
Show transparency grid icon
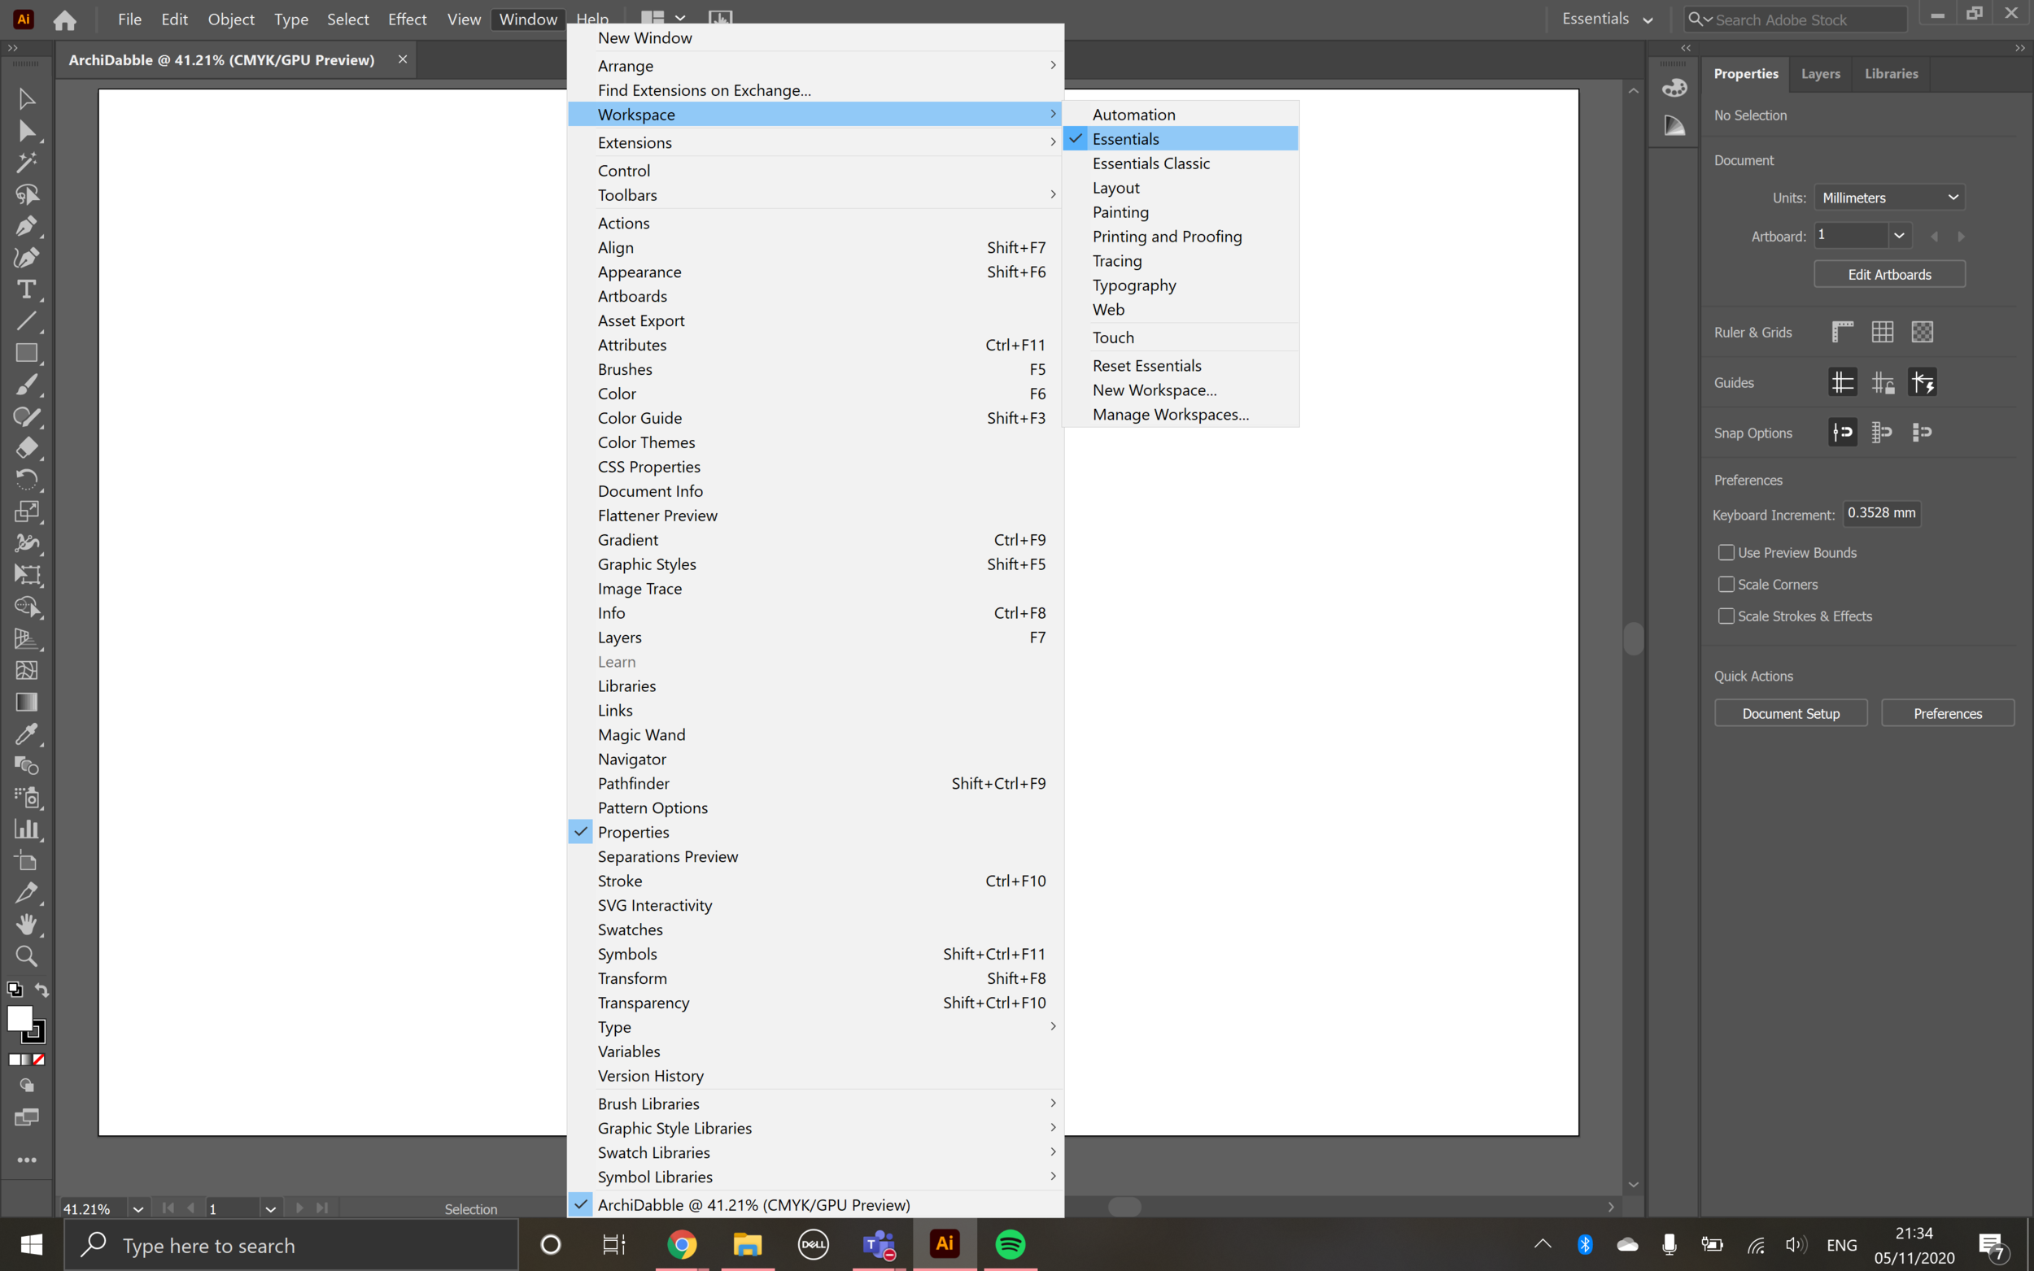(1922, 332)
